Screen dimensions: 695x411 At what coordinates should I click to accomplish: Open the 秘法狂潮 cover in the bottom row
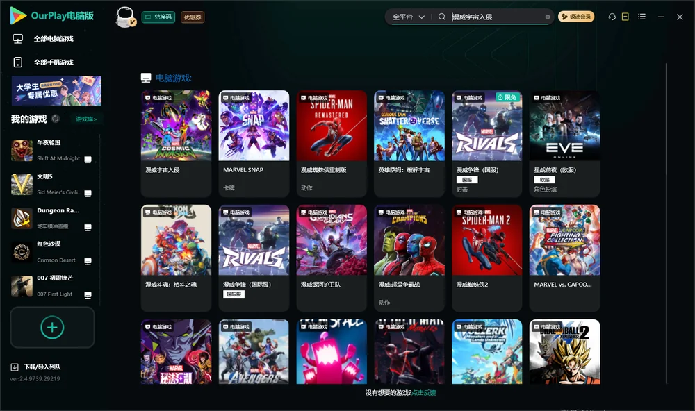[176, 352]
